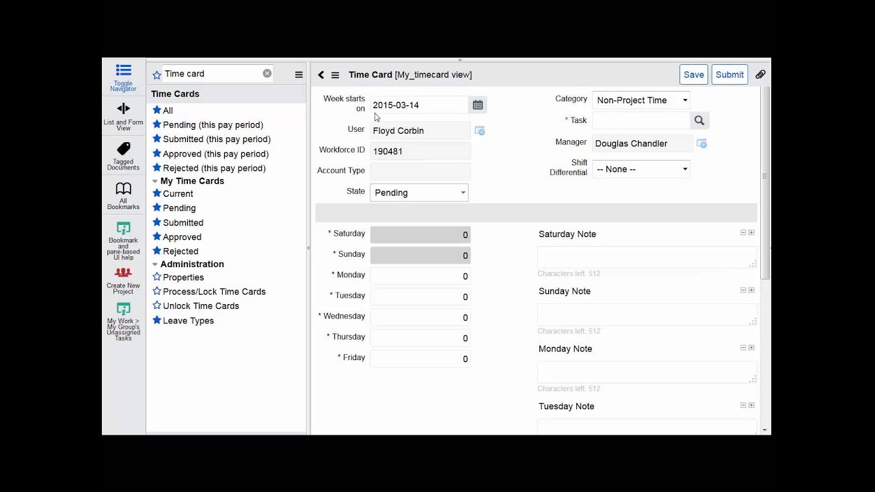
Task: Click the Submit button
Action: [729, 74]
